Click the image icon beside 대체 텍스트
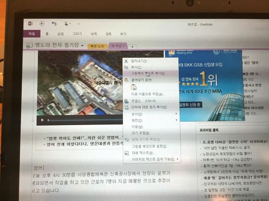The image size is (269, 201). (x=126, y=153)
